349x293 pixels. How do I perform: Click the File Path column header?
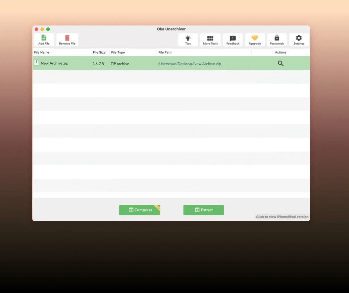[165, 52]
